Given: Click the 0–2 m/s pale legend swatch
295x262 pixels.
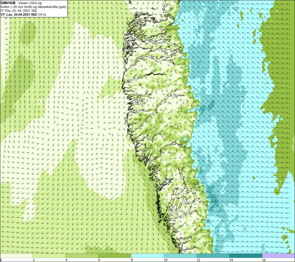Looking at the screenshot, I should (x=16, y=256).
